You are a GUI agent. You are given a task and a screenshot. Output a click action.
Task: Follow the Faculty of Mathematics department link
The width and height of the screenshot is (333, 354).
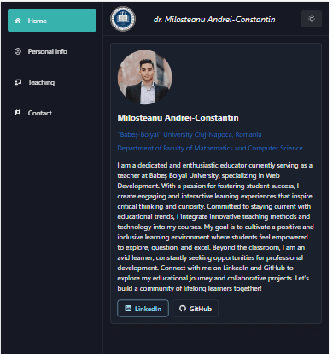click(210, 148)
